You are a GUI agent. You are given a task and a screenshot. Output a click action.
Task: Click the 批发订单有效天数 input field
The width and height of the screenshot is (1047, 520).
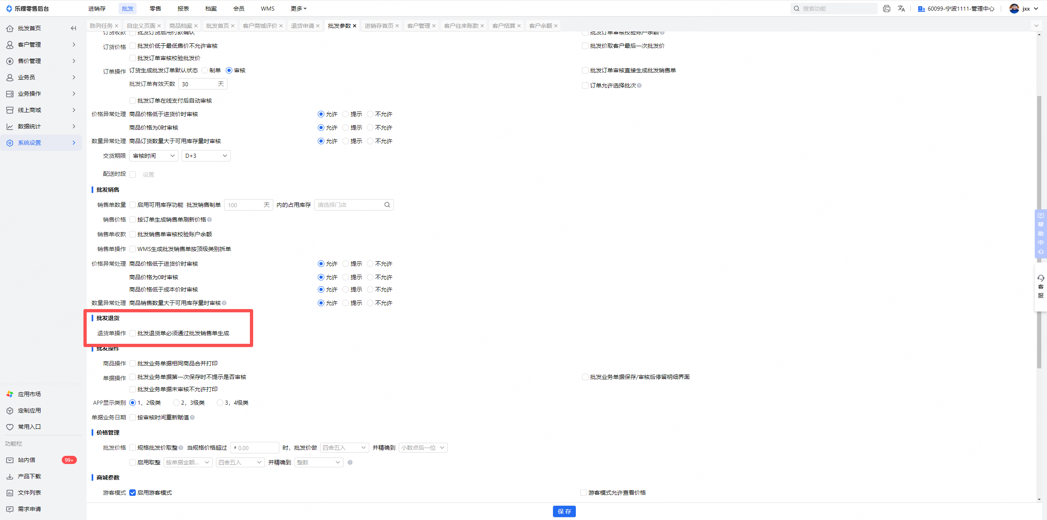tap(198, 84)
